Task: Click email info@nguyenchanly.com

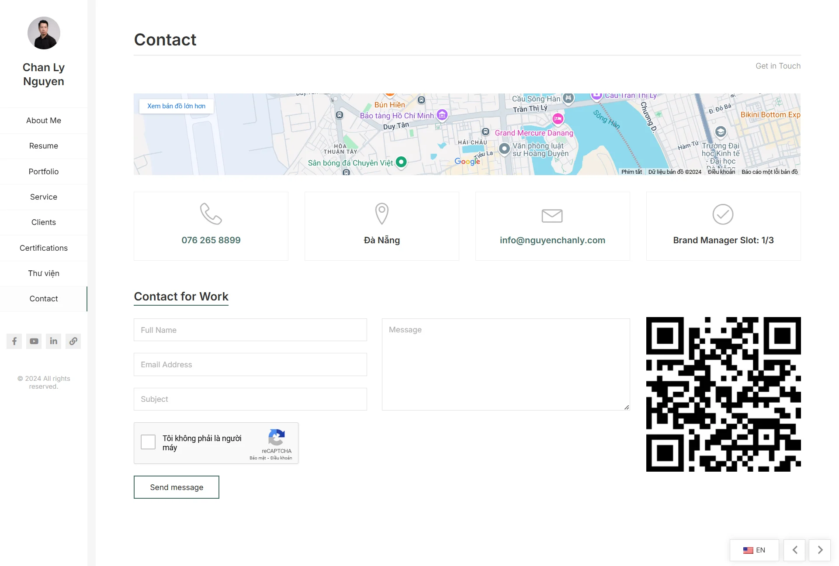Action: 552,240
